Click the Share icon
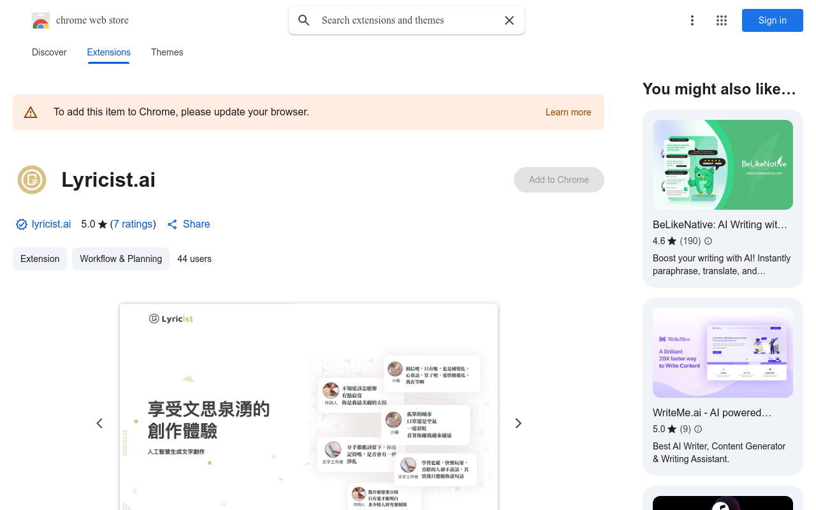 [x=172, y=224]
